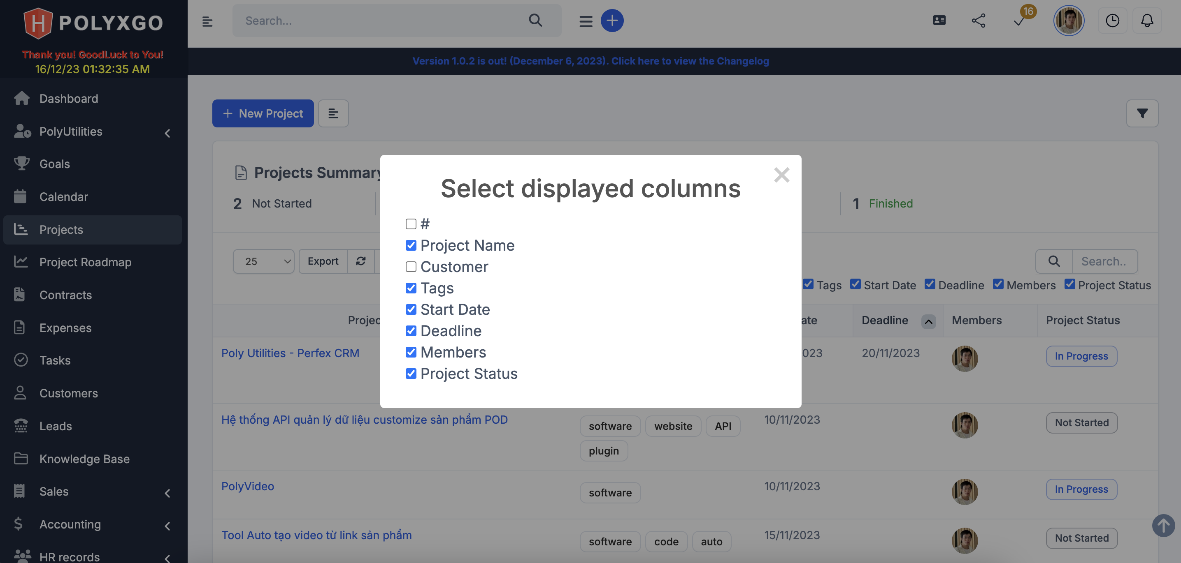Go to Contracts in the sidebar
1181x563 pixels.
pos(65,295)
